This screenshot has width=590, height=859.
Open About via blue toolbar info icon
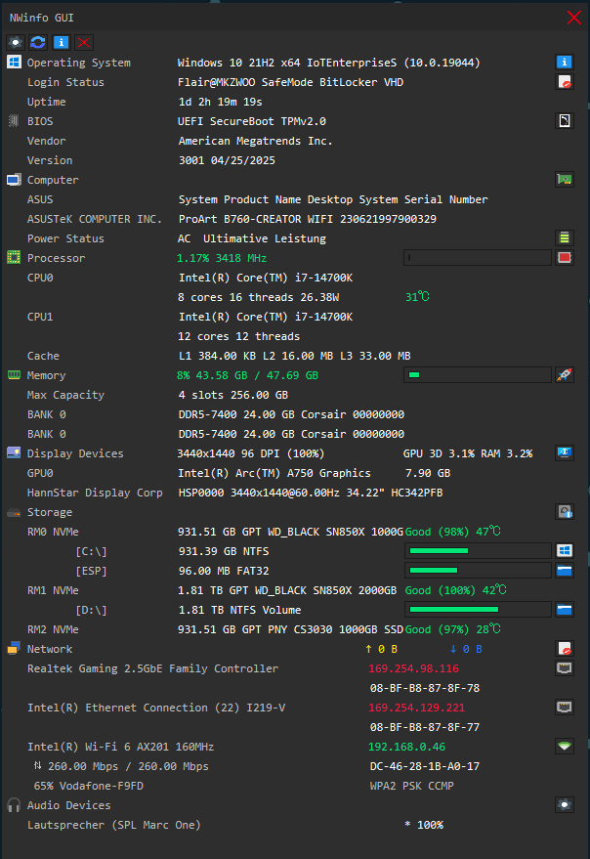[61, 42]
